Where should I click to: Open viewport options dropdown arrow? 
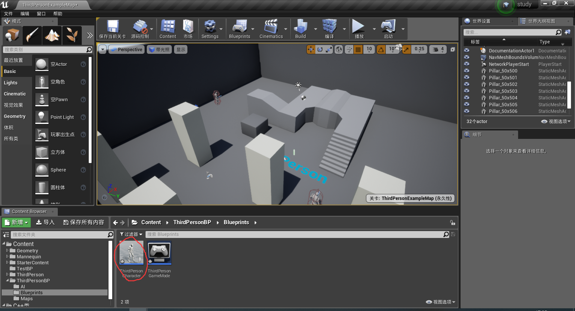pos(103,49)
